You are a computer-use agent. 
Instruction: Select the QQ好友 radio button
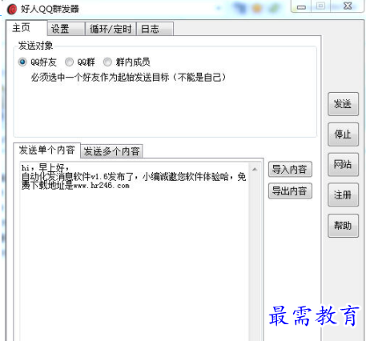[22, 62]
